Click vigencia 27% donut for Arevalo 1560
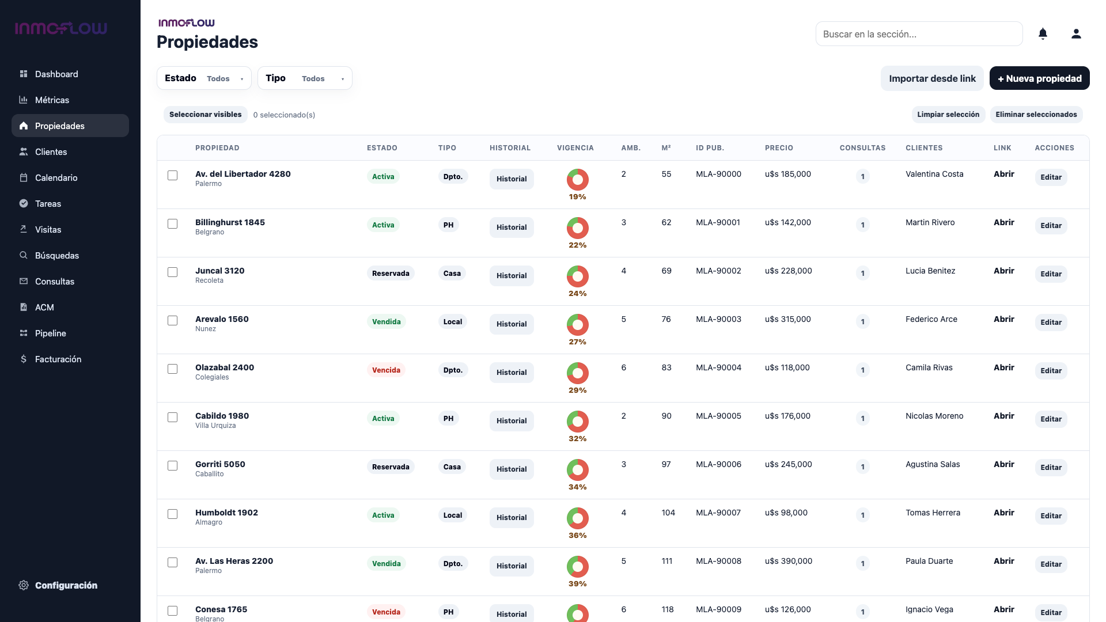The width and height of the screenshot is (1106, 622). (x=577, y=325)
